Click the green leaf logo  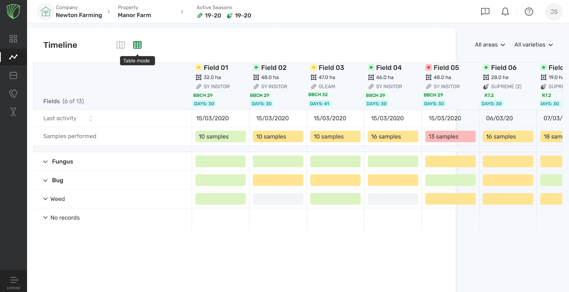[14, 12]
